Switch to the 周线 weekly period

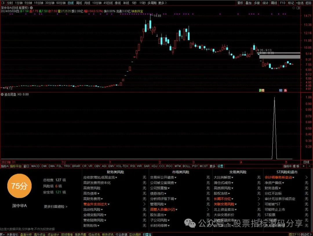(79, 3)
